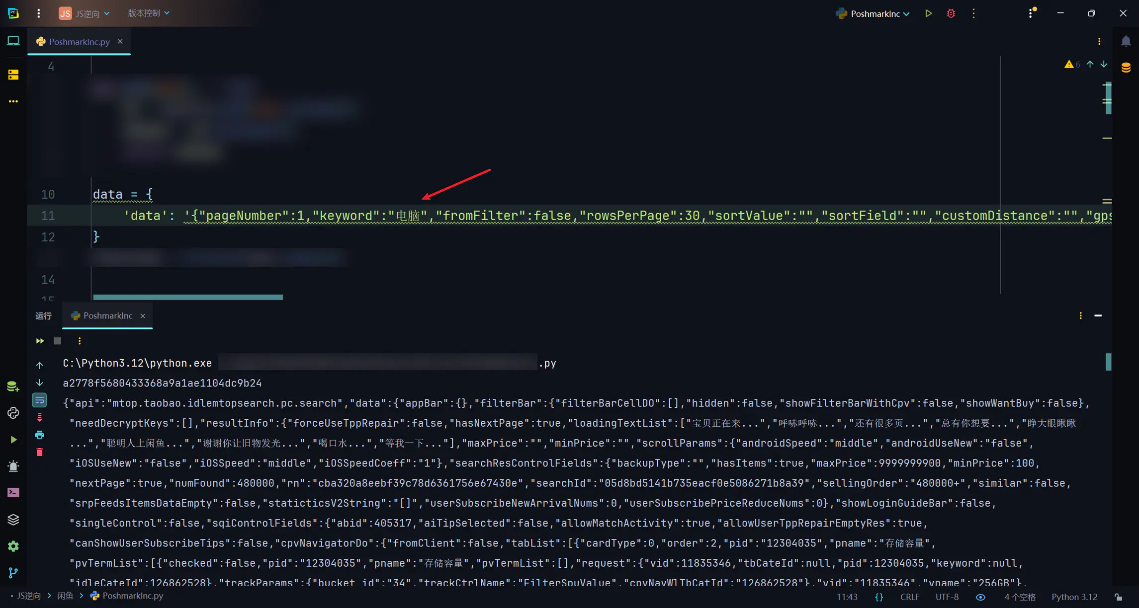Toggle soft-wrap in run console
This screenshot has height=608, width=1139.
coord(40,400)
